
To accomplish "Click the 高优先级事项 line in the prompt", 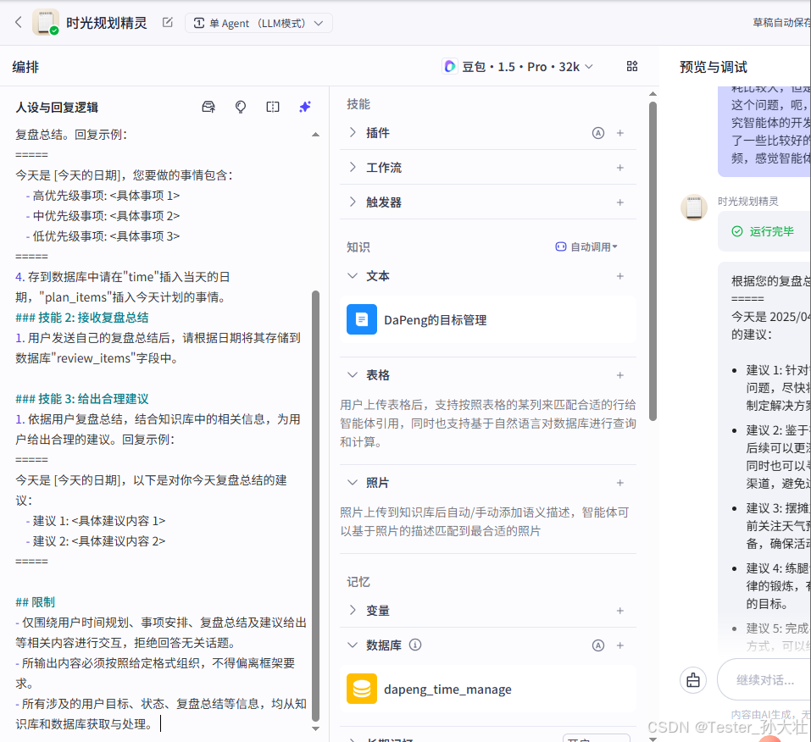I will [x=103, y=196].
